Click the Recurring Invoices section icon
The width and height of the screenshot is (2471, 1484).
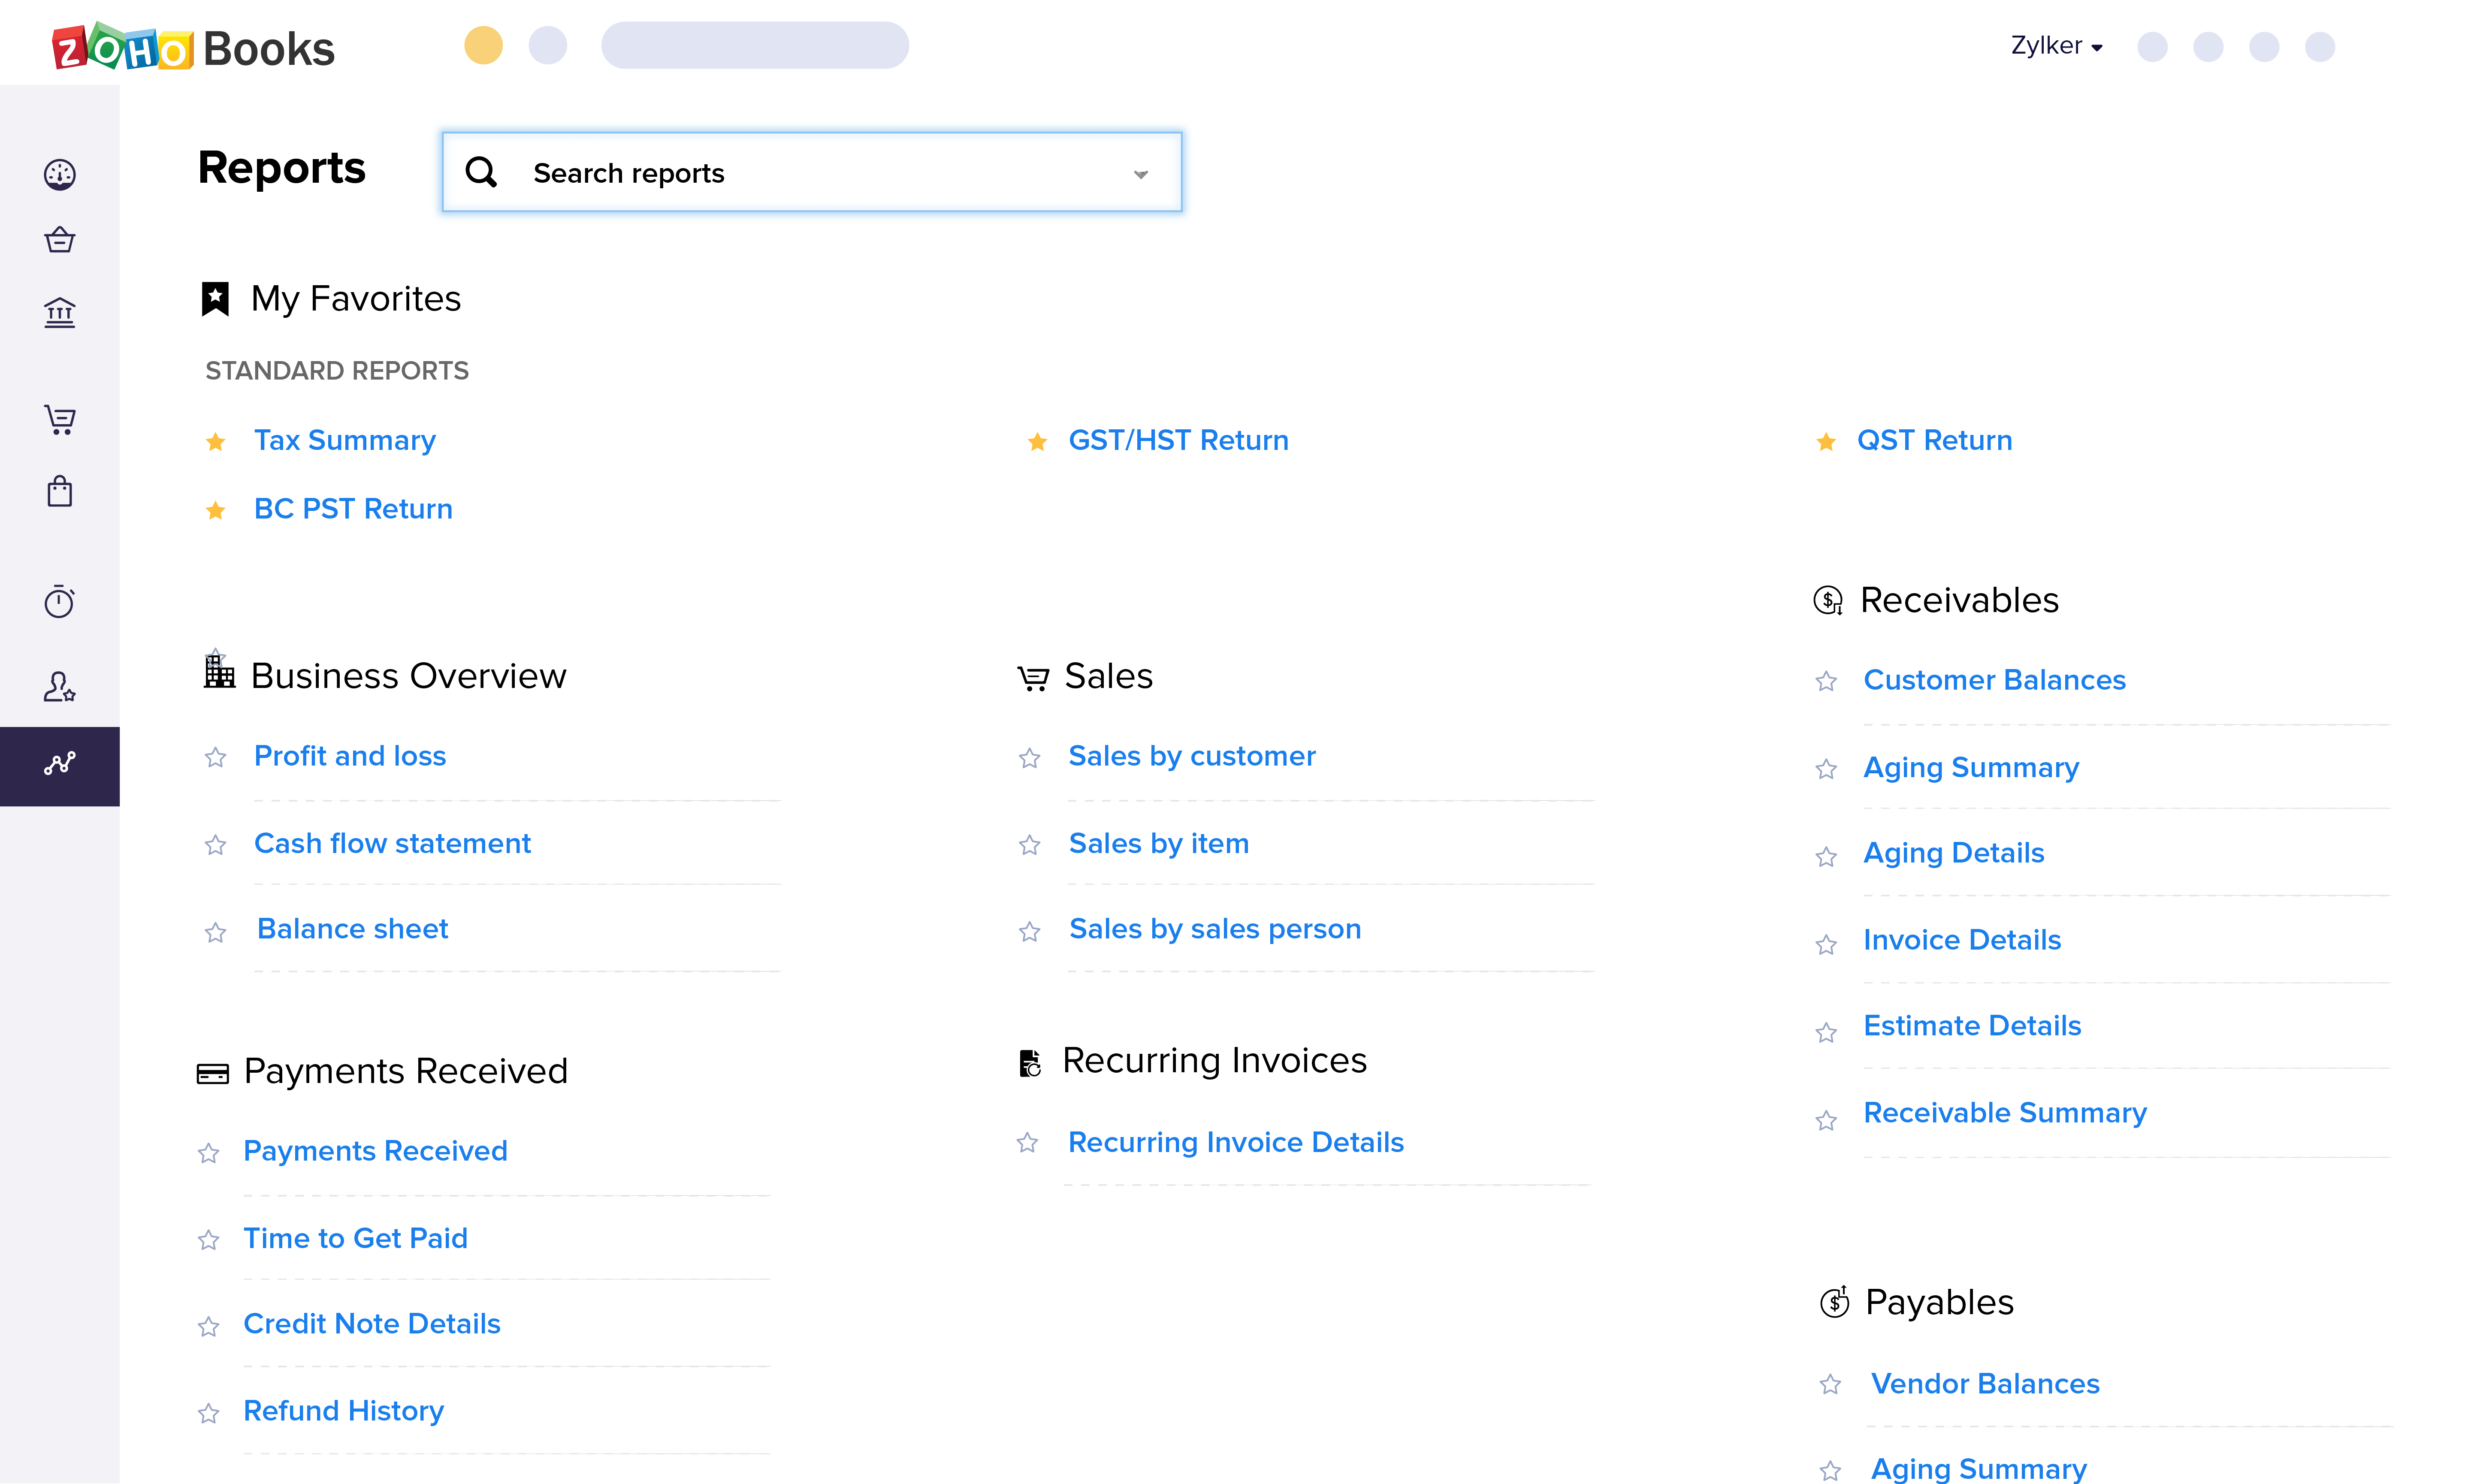coord(1030,1062)
